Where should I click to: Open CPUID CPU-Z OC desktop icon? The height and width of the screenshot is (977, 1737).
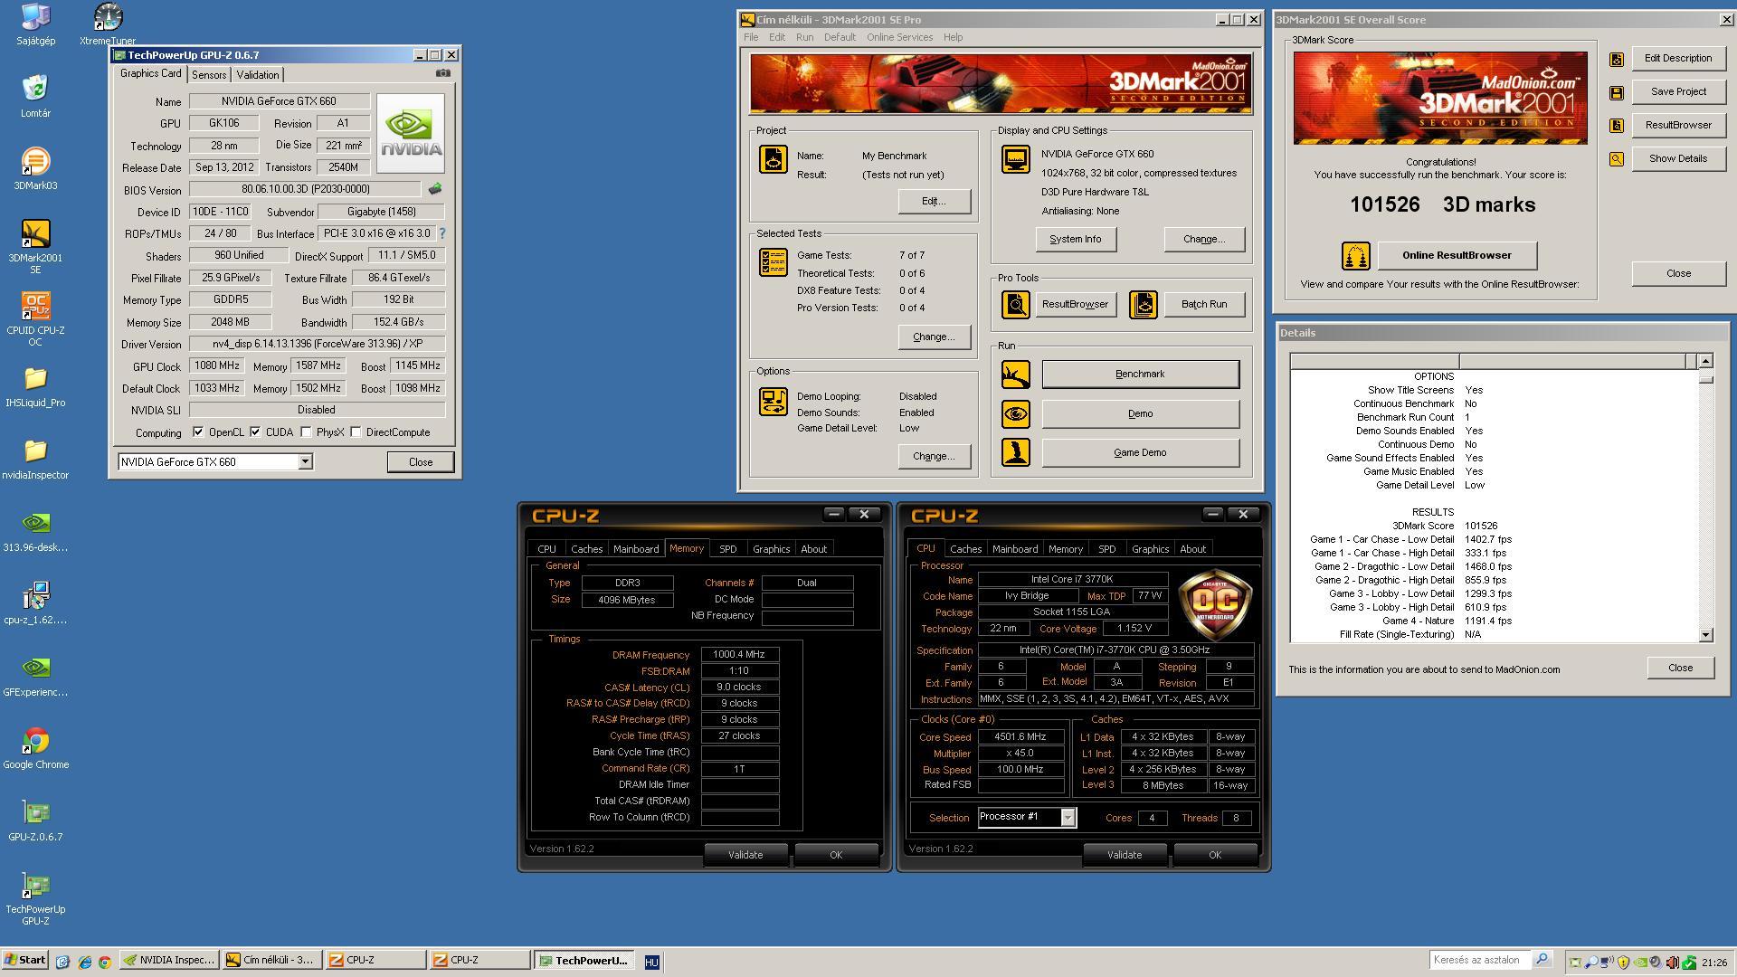click(x=35, y=318)
